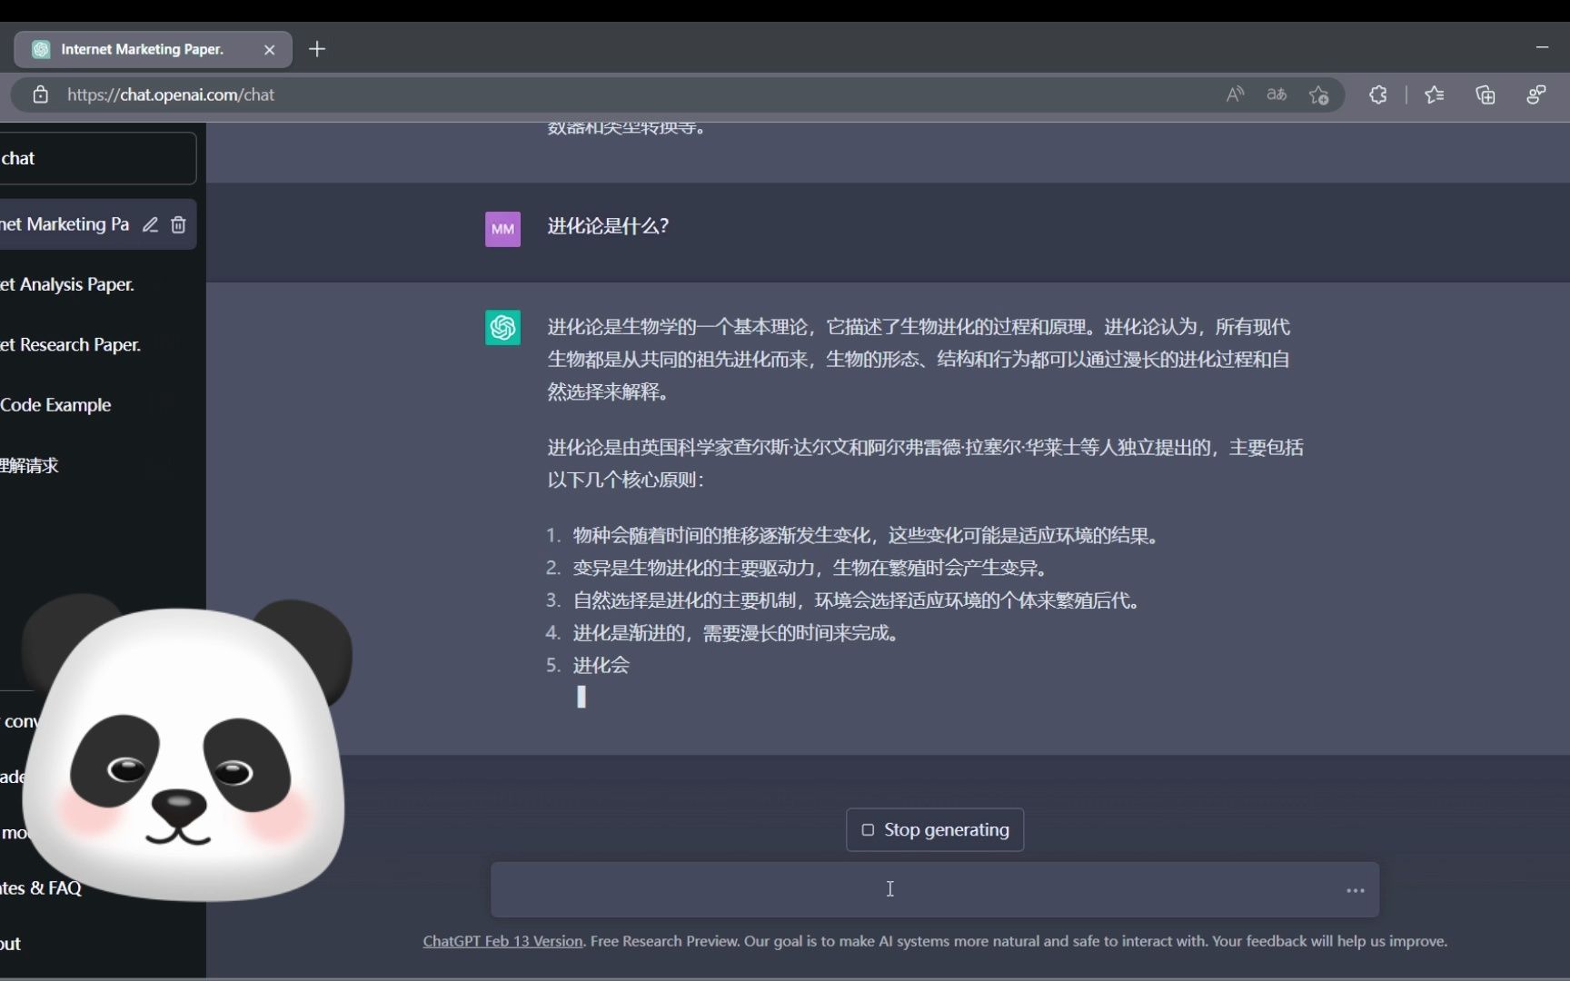Viewport: 1570px width, 981px height.
Task: Open the browser profile/feedback icon
Action: point(1536,94)
